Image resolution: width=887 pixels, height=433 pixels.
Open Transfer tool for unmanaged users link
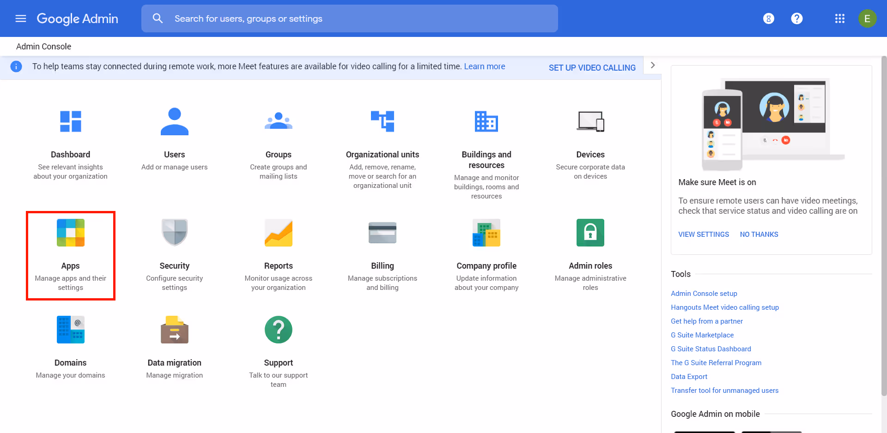pos(725,391)
